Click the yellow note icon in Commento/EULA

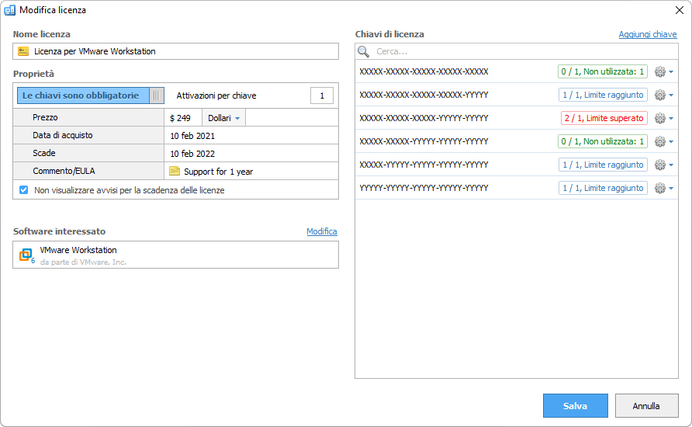tap(175, 172)
